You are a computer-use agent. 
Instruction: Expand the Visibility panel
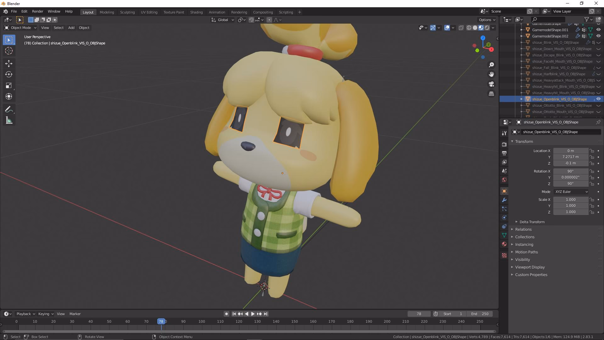522,260
